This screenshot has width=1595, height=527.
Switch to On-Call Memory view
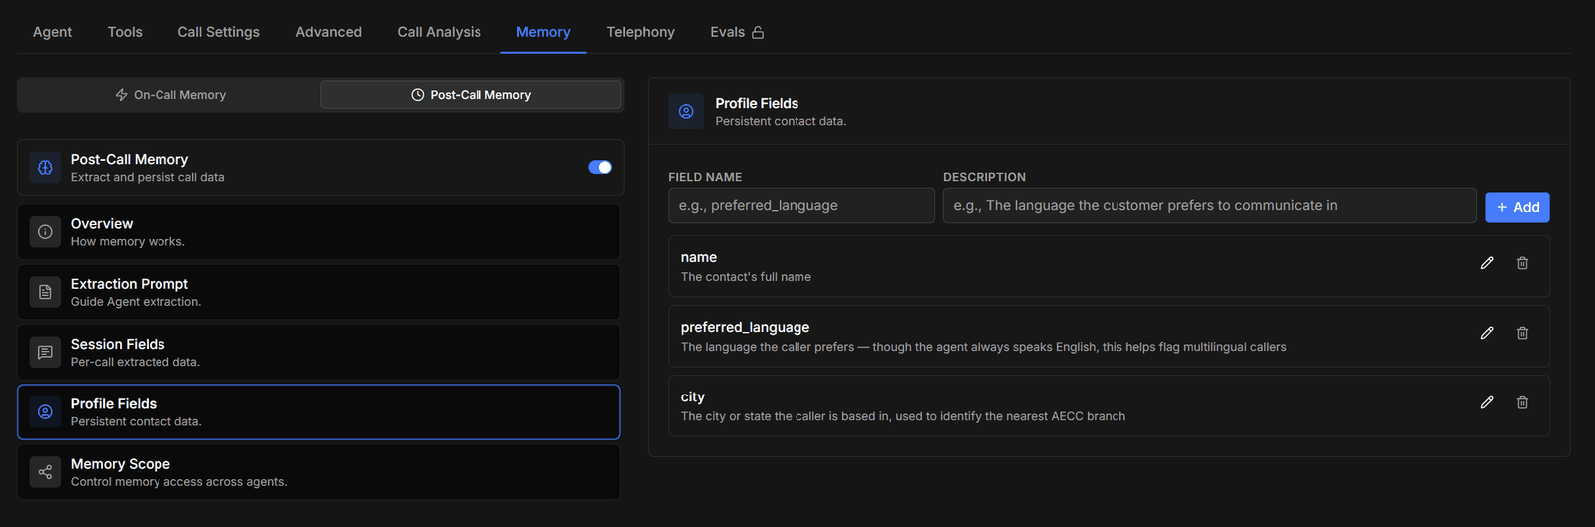click(169, 95)
